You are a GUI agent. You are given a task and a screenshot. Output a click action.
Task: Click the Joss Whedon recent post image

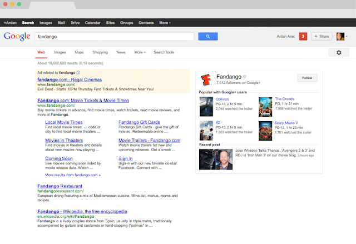pyautogui.click(x=216, y=160)
